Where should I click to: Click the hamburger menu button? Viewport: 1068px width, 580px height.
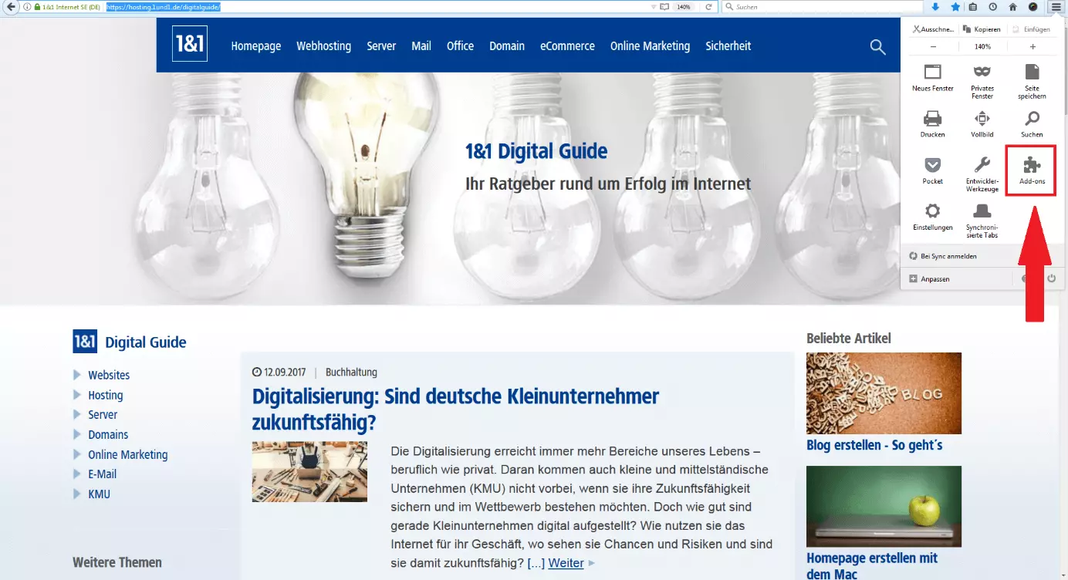(x=1055, y=7)
